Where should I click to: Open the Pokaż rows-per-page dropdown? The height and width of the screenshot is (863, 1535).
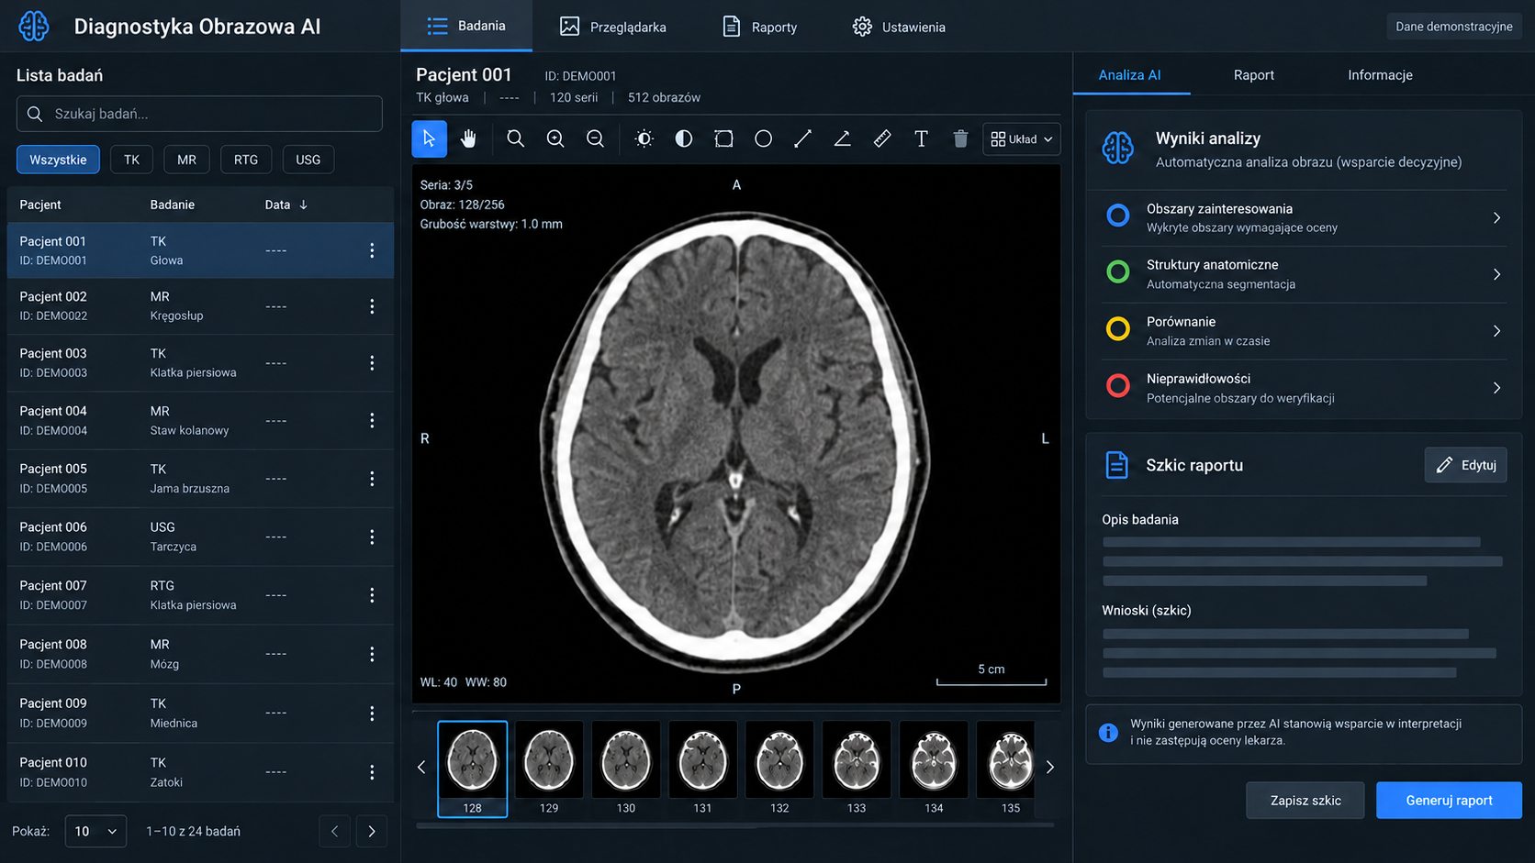95,831
